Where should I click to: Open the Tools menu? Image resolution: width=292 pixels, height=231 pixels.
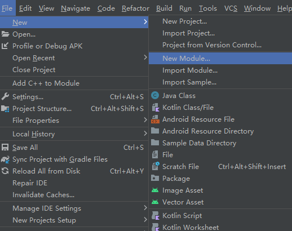pos(208,8)
